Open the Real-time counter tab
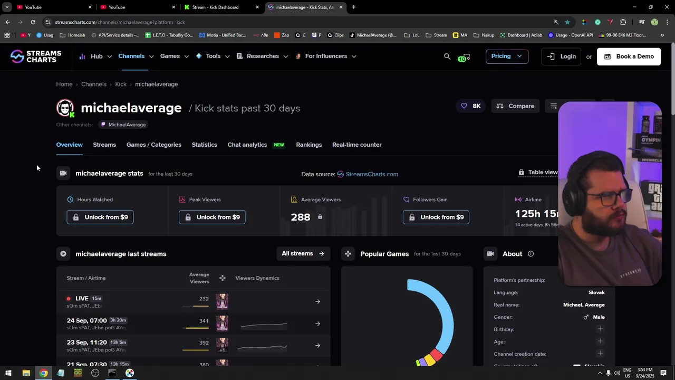 [x=357, y=145]
